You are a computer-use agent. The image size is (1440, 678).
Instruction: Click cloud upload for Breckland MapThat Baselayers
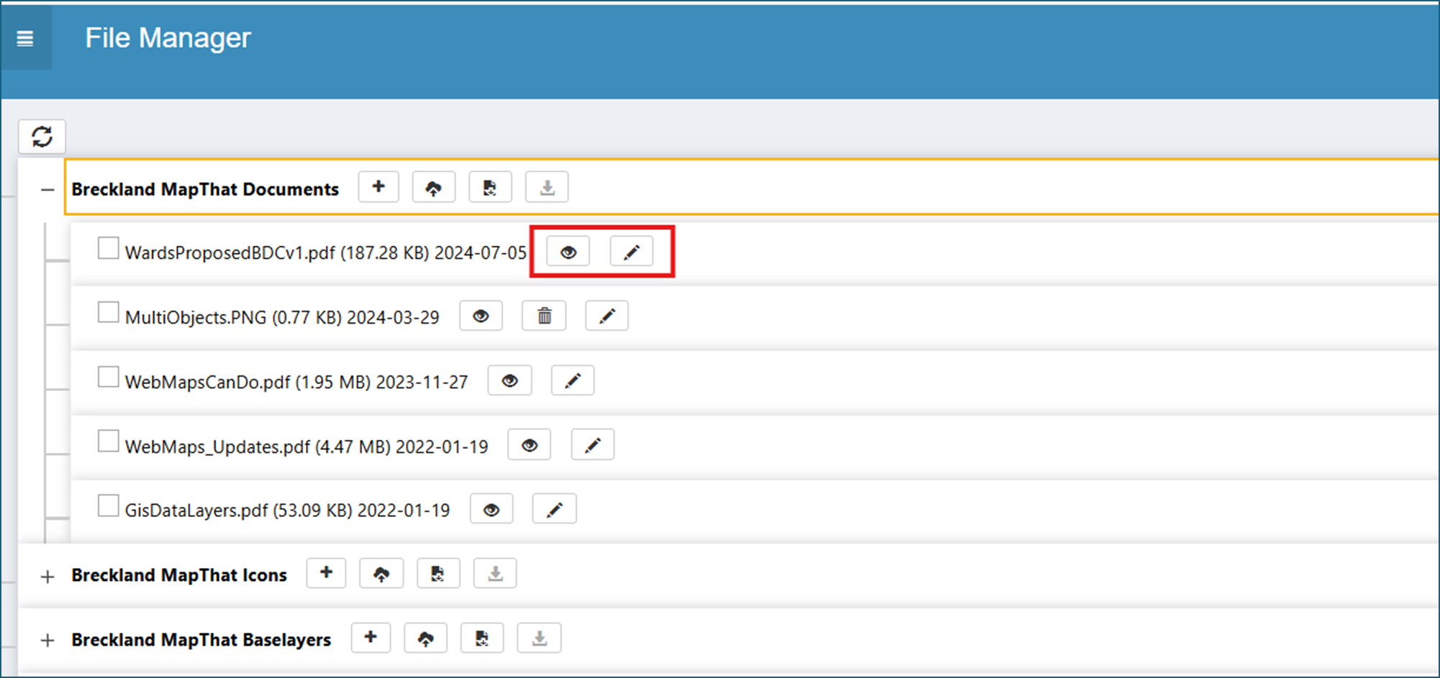[x=426, y=638]
